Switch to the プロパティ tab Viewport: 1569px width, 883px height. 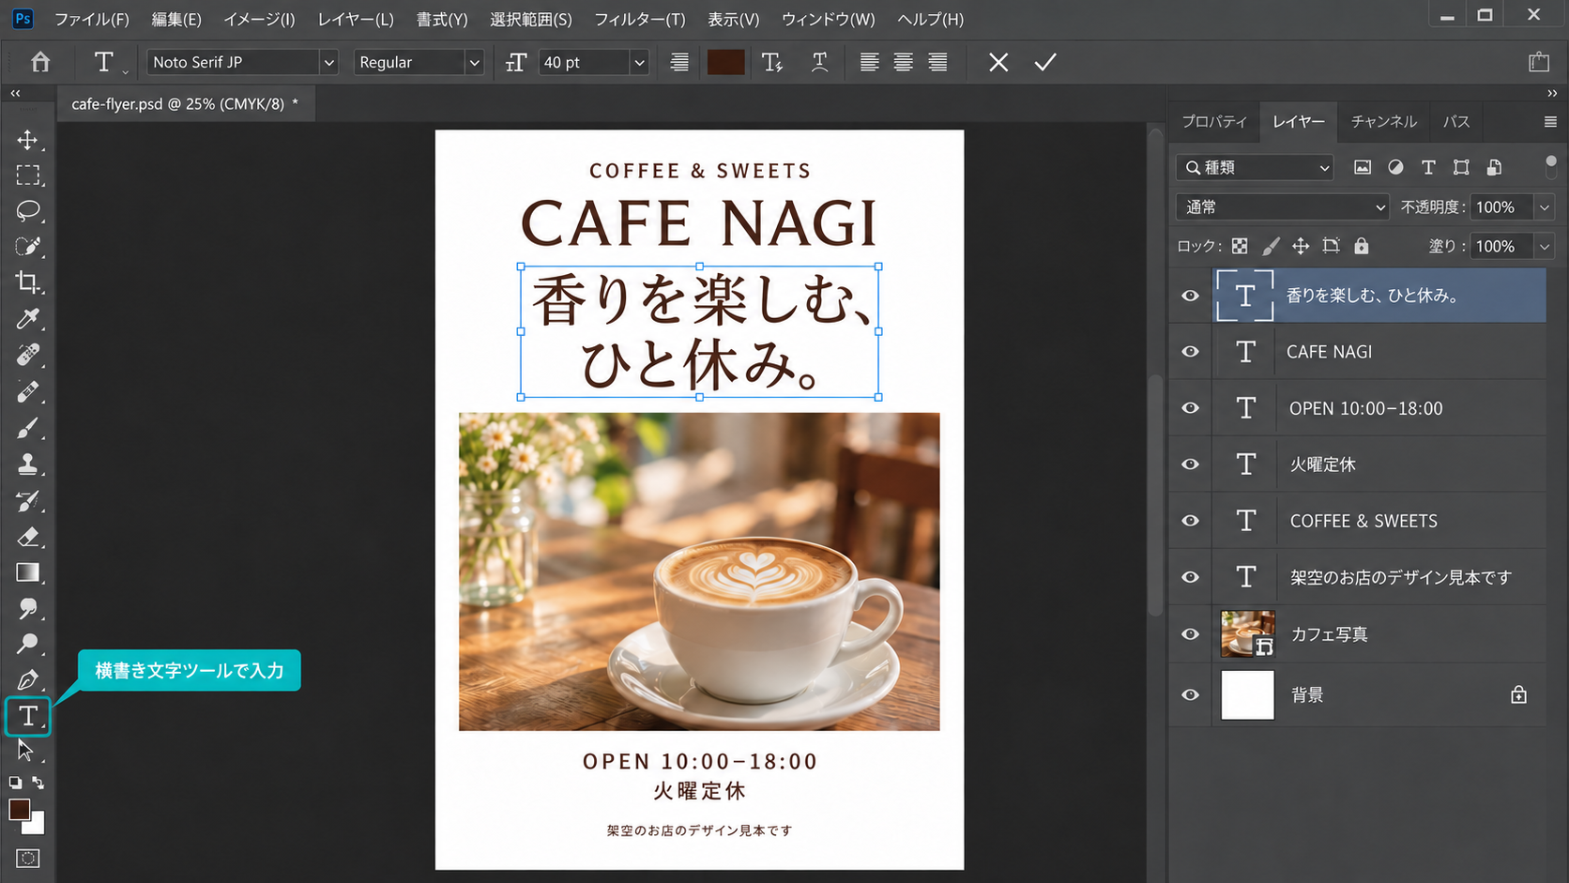tap(1214, 121)
